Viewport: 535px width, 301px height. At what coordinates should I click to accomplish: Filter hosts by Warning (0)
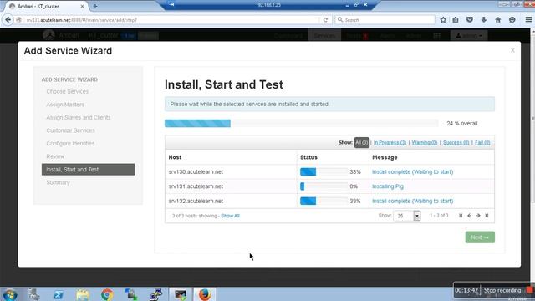point(425,143)
